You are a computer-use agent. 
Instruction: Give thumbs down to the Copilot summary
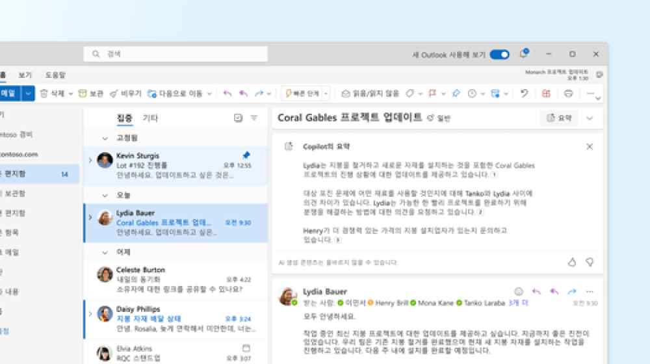tap(590, 262)
